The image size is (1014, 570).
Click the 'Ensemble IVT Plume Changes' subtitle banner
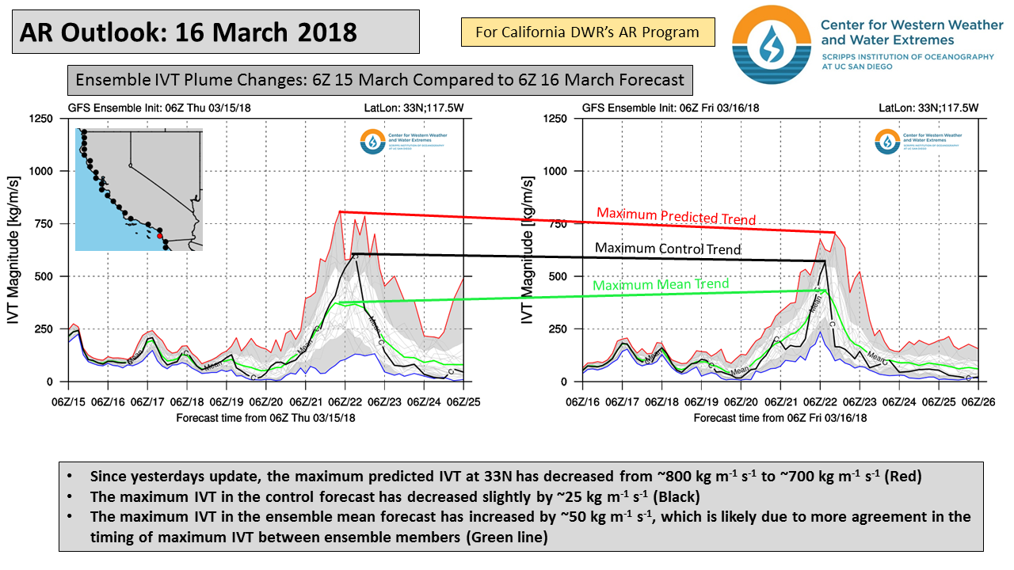coord(379,81)
